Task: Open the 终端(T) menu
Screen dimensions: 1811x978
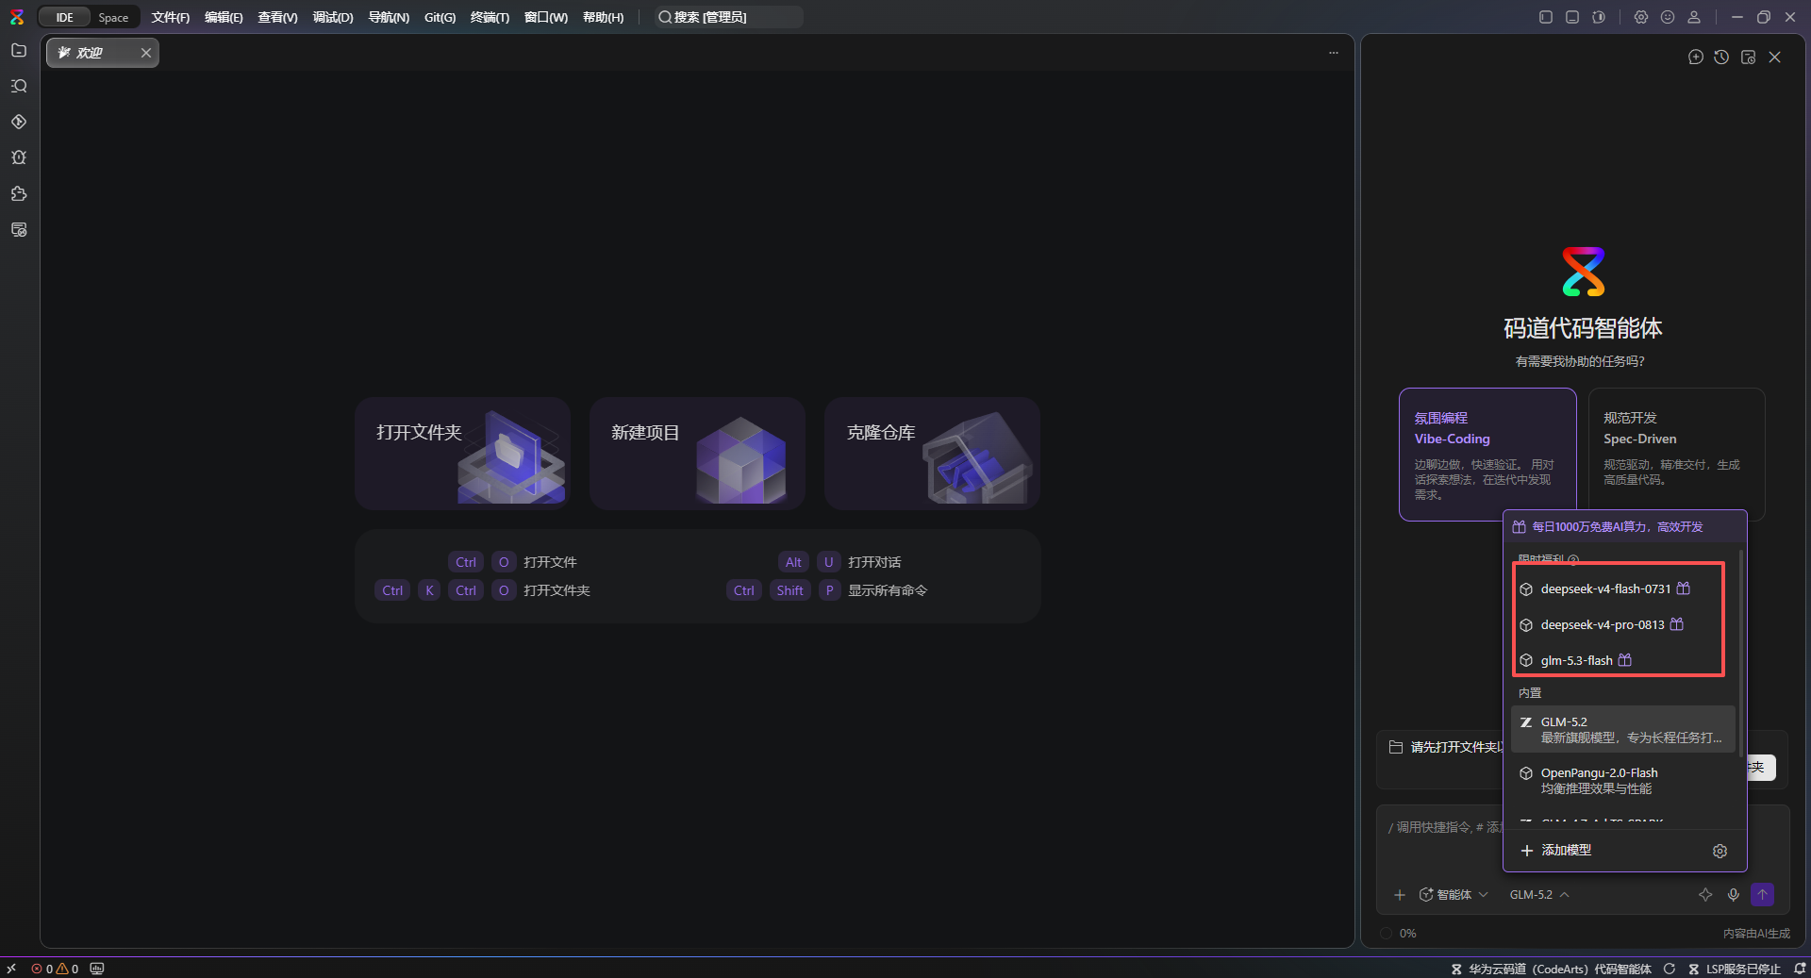Action: [x=490, y=17]
